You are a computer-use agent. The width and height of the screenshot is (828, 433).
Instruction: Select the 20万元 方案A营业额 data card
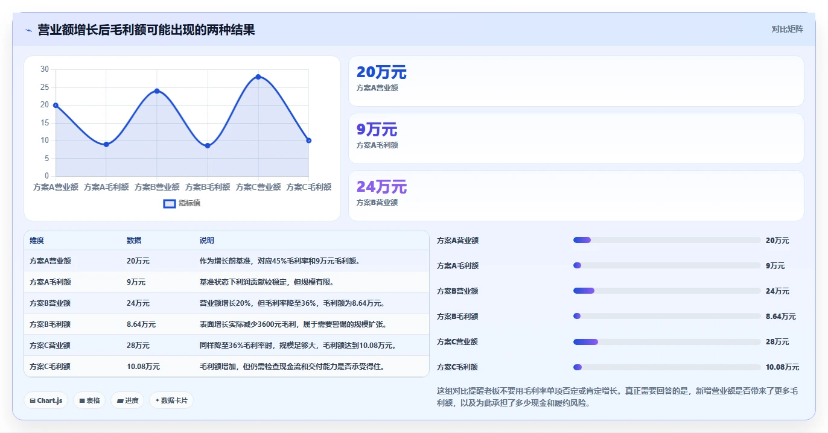(576, 81)
